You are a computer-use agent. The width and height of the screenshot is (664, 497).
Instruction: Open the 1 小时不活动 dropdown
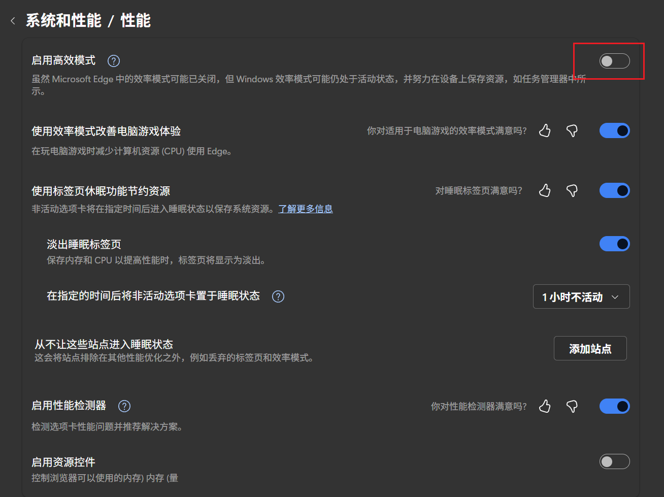pyautogui.click(x=581, y=296)
